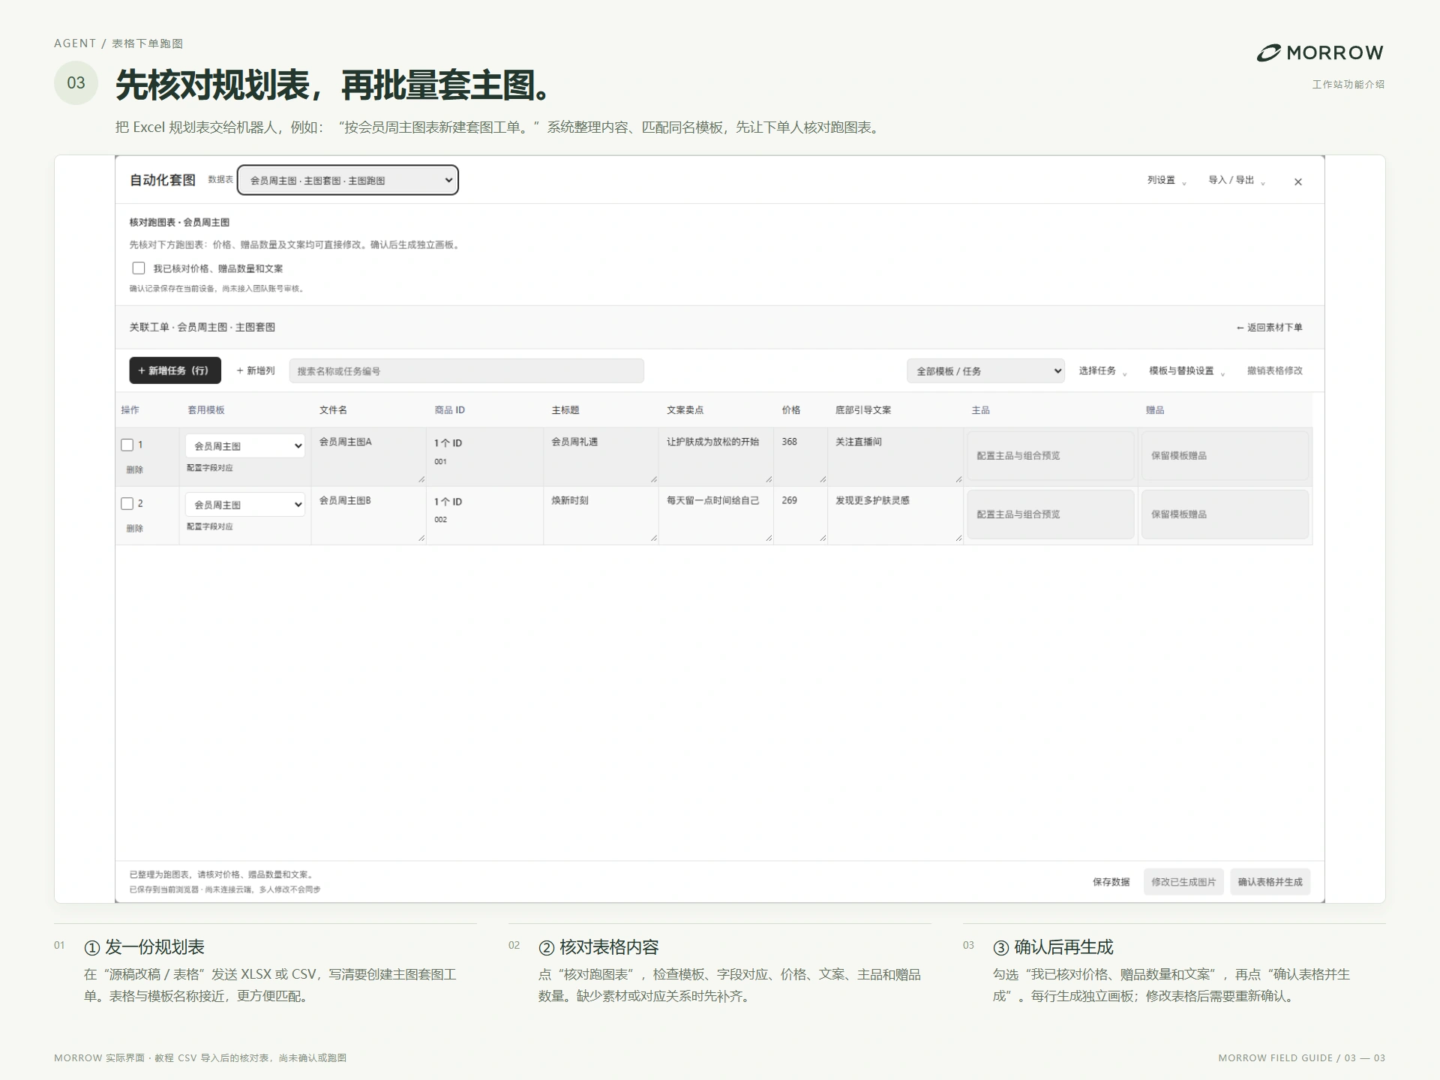Expand the 列设置 menu

[1166, 180]
